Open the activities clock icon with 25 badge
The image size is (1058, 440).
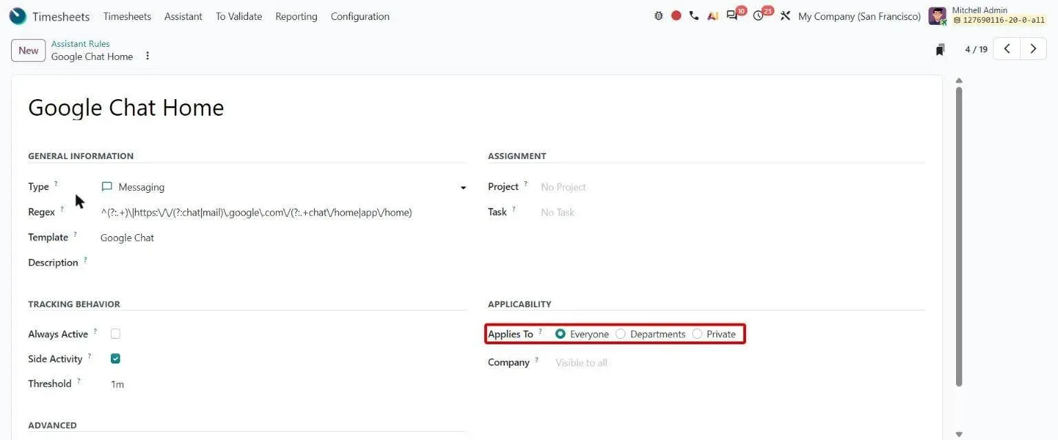point(760,15)
